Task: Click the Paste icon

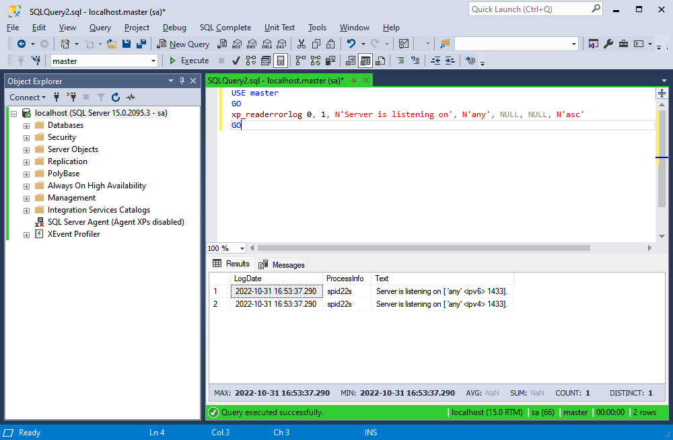Action: (x=330, y=44)
